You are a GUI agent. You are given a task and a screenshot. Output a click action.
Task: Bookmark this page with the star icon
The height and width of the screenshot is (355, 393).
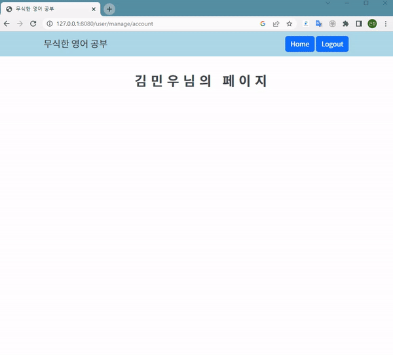point(290,24)
